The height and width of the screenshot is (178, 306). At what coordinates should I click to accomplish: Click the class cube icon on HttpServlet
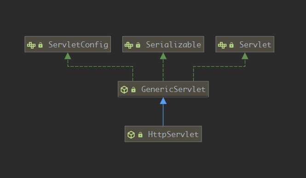tap(131, 135)
